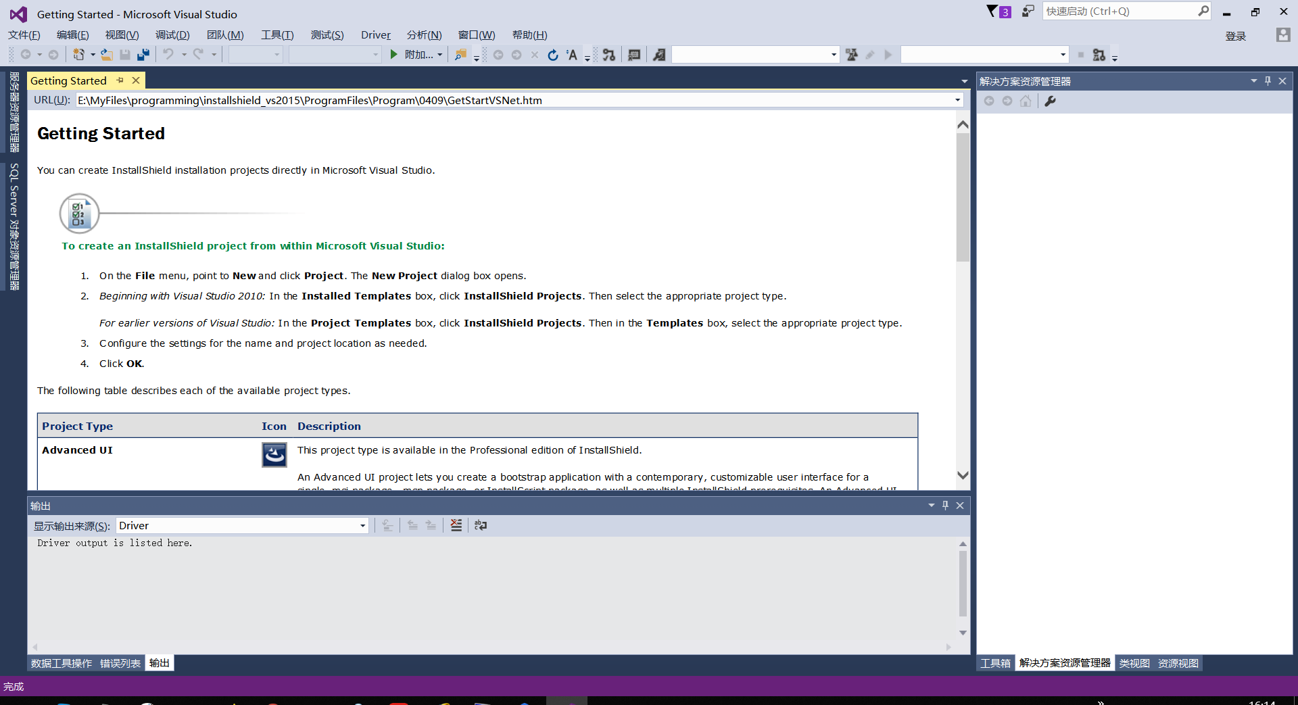Open the New Project dropdown arrow

[x=93, y=55]
